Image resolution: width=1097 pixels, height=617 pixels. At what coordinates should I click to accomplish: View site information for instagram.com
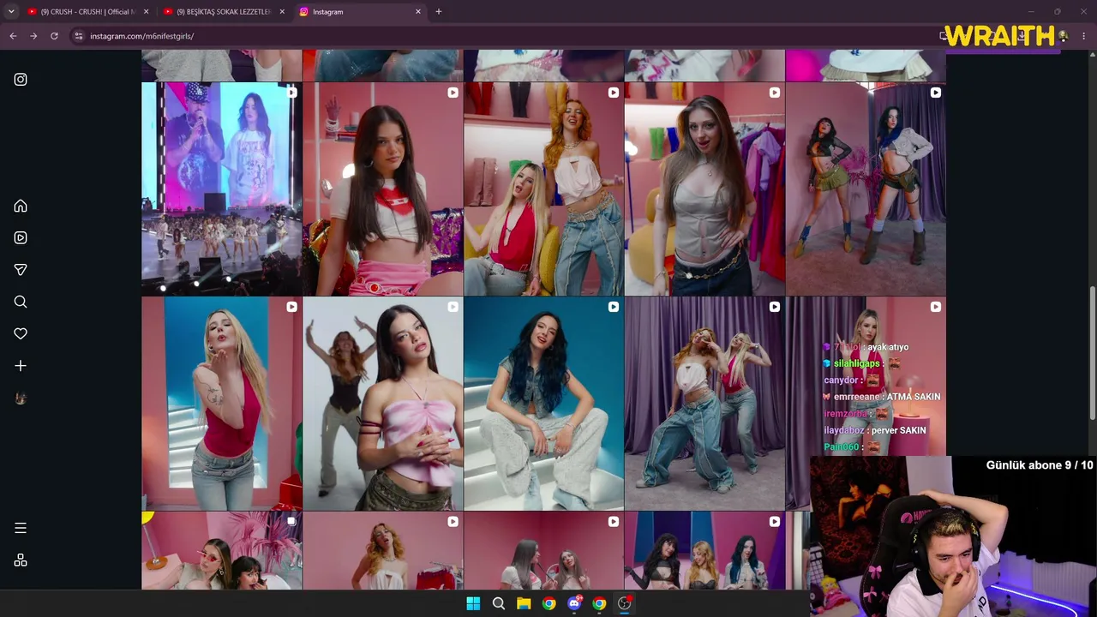pyautogui.click(x=79, y=36)
